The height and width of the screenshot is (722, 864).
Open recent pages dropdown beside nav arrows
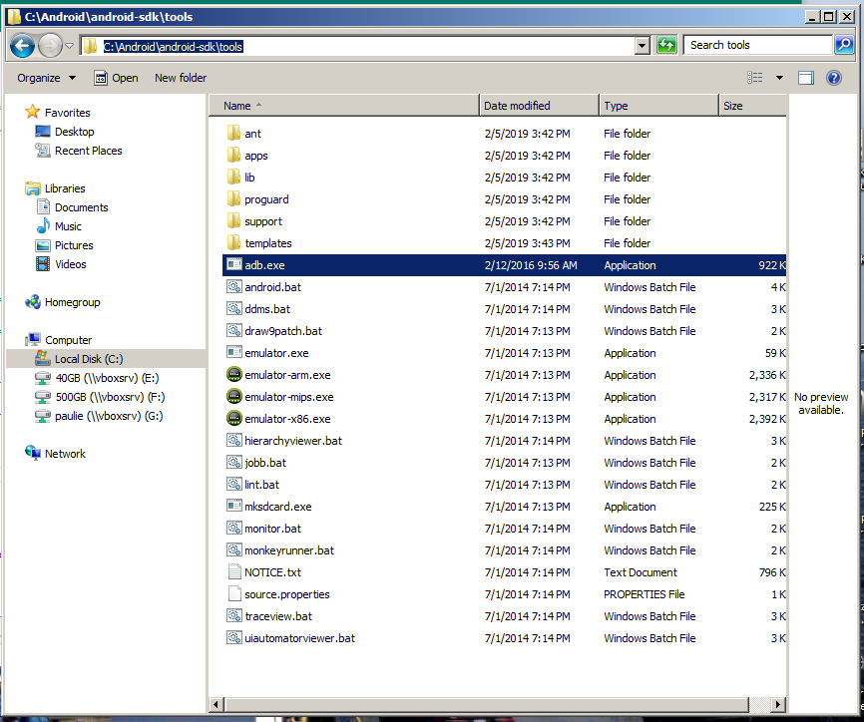tap(70, 46)
